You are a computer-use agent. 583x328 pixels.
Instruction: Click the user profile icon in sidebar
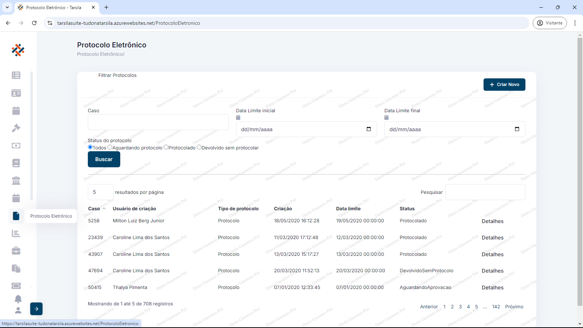point(18,310)
